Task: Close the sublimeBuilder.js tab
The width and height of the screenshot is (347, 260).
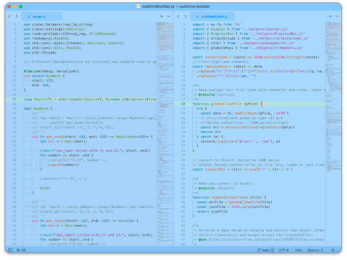Action: pyautogui.click(x=197, y=16)
